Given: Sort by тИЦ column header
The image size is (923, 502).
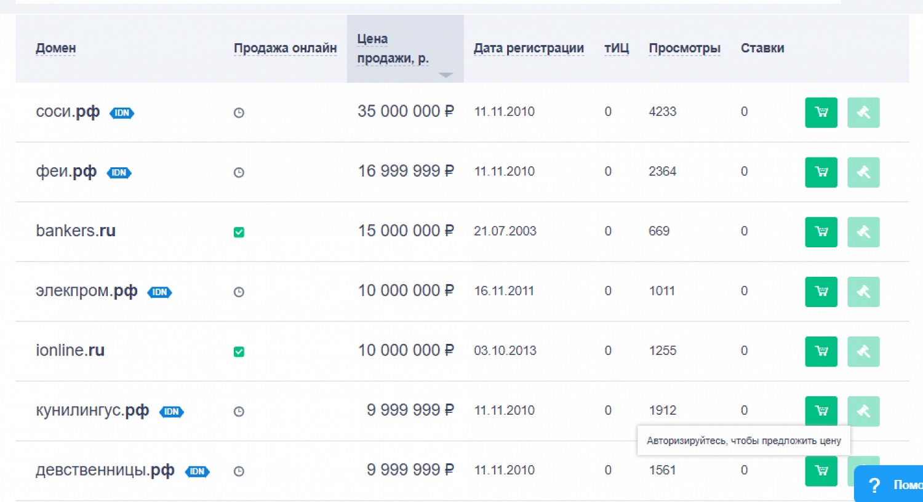Looking at the screenshot, I should pyautogui.click(x=617, y=48).
